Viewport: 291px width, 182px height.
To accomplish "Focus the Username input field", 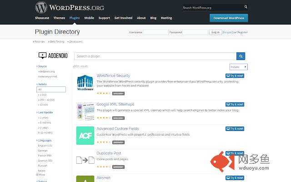I will [x=156, y=32].
